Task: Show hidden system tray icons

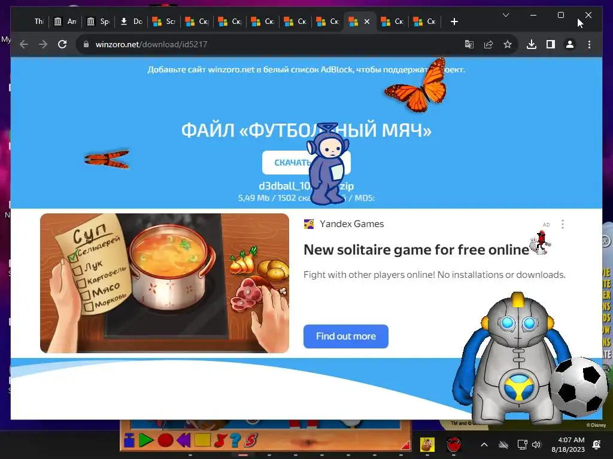Action: coord(484,445)
